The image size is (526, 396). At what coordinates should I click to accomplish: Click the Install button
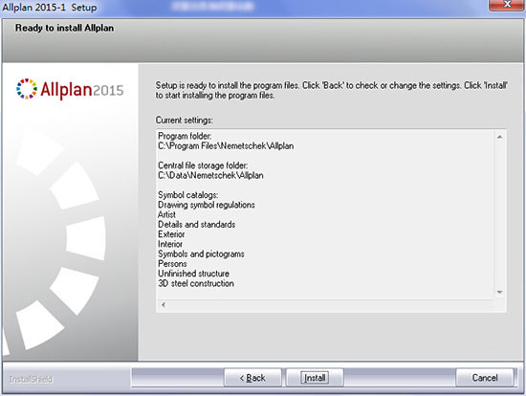tap(315, 378)
